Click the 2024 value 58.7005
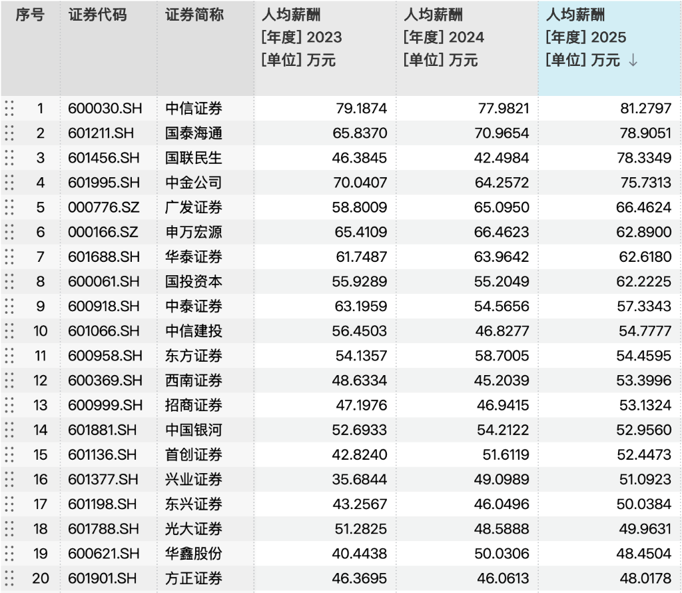This screenshot has width=682, height=593. pos(502,356)
